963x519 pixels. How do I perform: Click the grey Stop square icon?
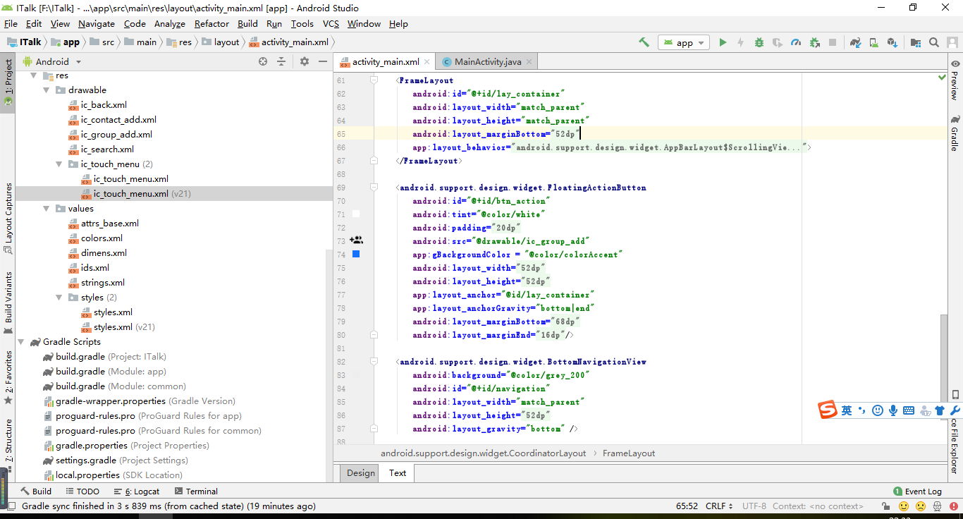[833, 42]
